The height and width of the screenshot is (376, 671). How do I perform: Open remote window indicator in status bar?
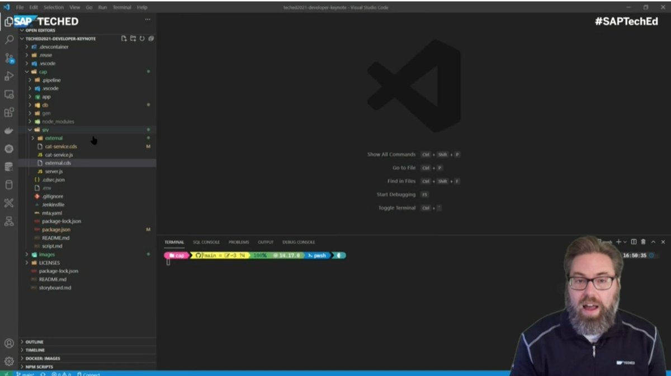6,374
